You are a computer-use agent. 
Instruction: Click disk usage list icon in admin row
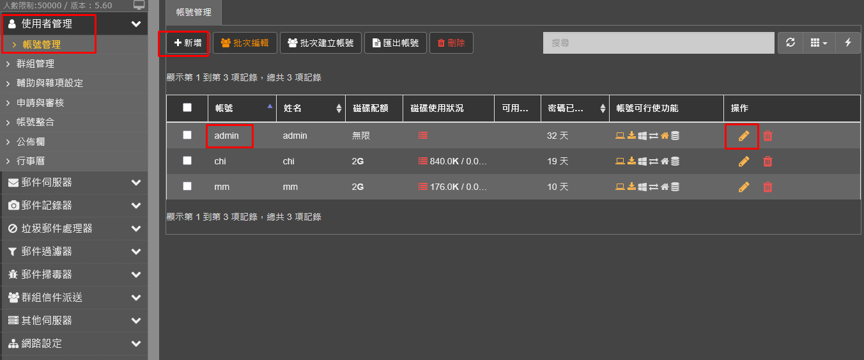click(x=422, y=136)
